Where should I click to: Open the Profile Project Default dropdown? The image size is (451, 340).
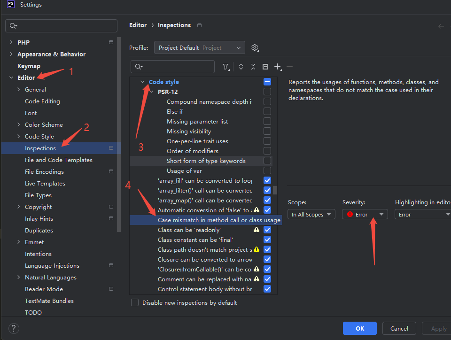tap(200, 47)
